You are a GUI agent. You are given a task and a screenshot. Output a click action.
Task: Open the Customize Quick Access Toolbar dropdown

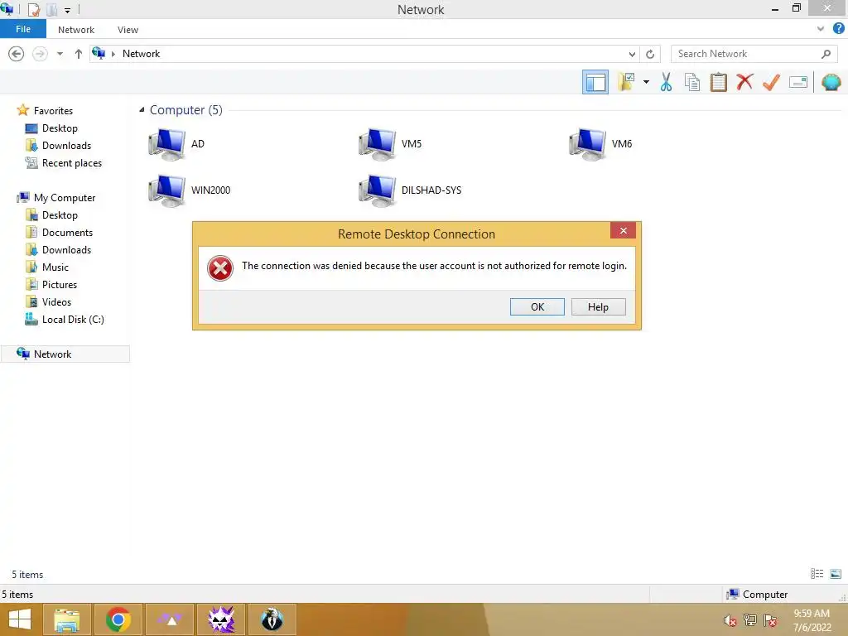(68, 10)
